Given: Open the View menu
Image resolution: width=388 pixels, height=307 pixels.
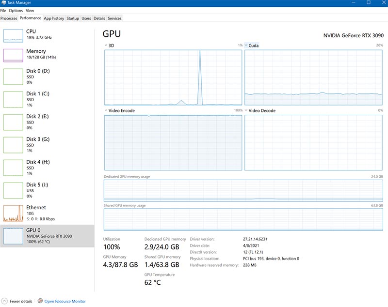Looking at the screenshot, I should click(30, 10).
